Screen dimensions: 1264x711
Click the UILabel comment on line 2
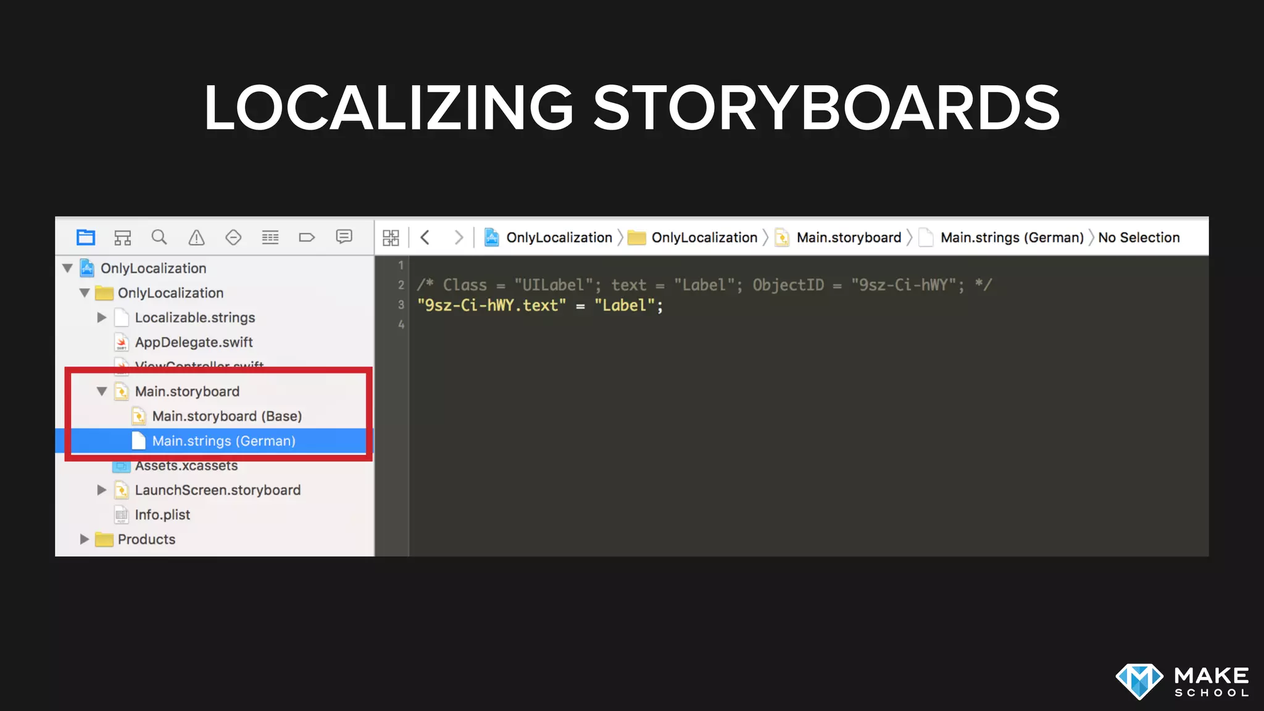(x=704, y=285)
